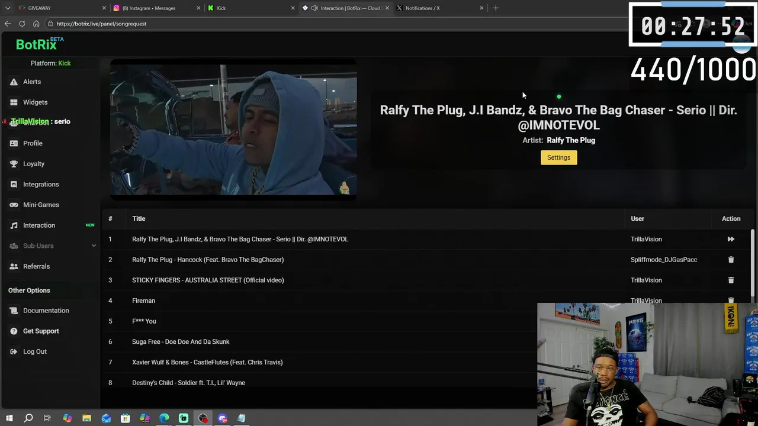Screen dimensions: 758x426
Task: Click the yellow Settings button
Action: 558,157
